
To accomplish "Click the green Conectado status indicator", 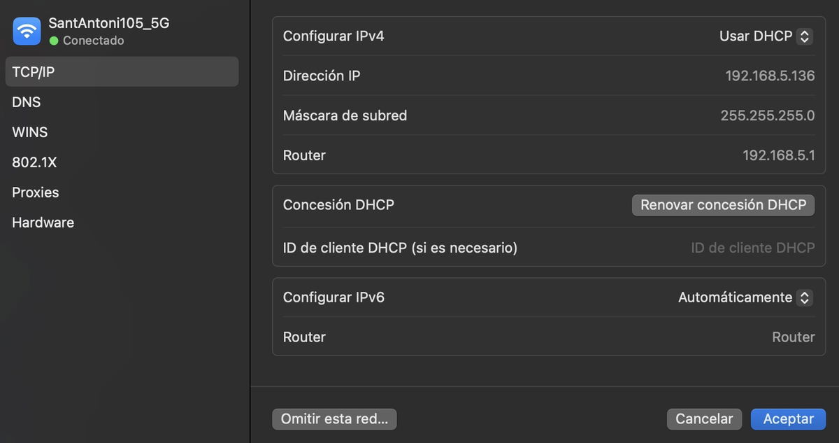I will click(x=52, y=40).
